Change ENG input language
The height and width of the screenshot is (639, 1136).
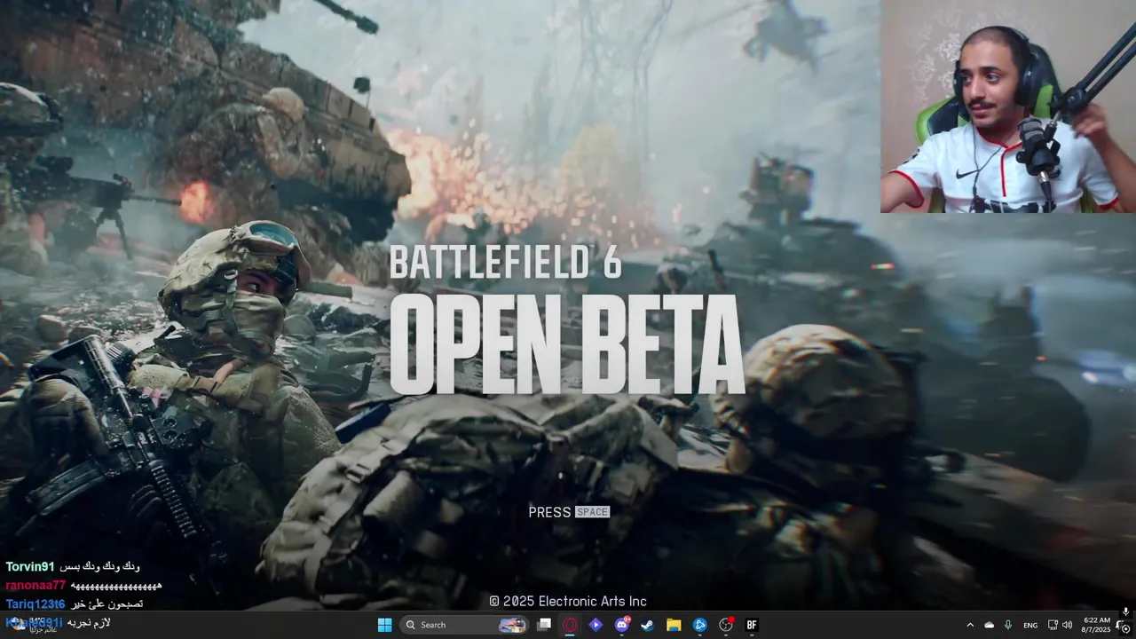[1030, 625]
